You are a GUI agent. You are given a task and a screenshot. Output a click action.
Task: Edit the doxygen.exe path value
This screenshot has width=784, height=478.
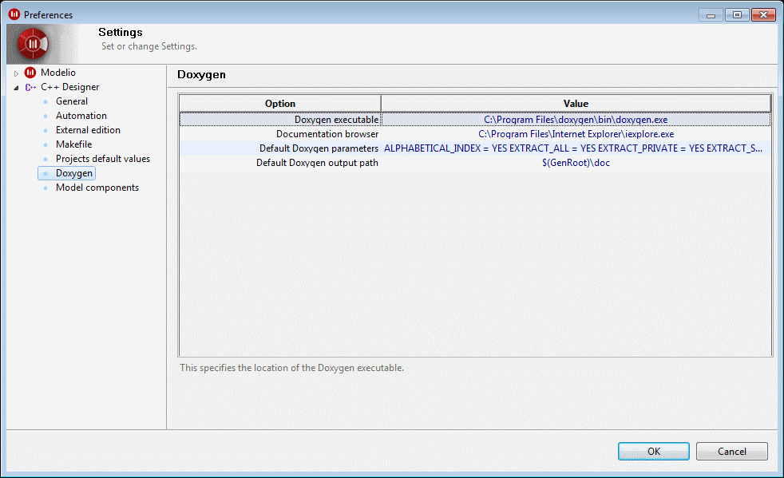click(x=576, y=120)
